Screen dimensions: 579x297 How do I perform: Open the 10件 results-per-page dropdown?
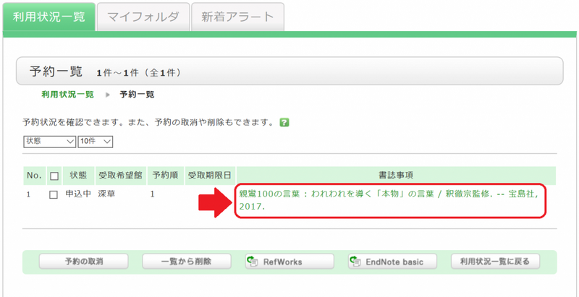click(96, 142)
